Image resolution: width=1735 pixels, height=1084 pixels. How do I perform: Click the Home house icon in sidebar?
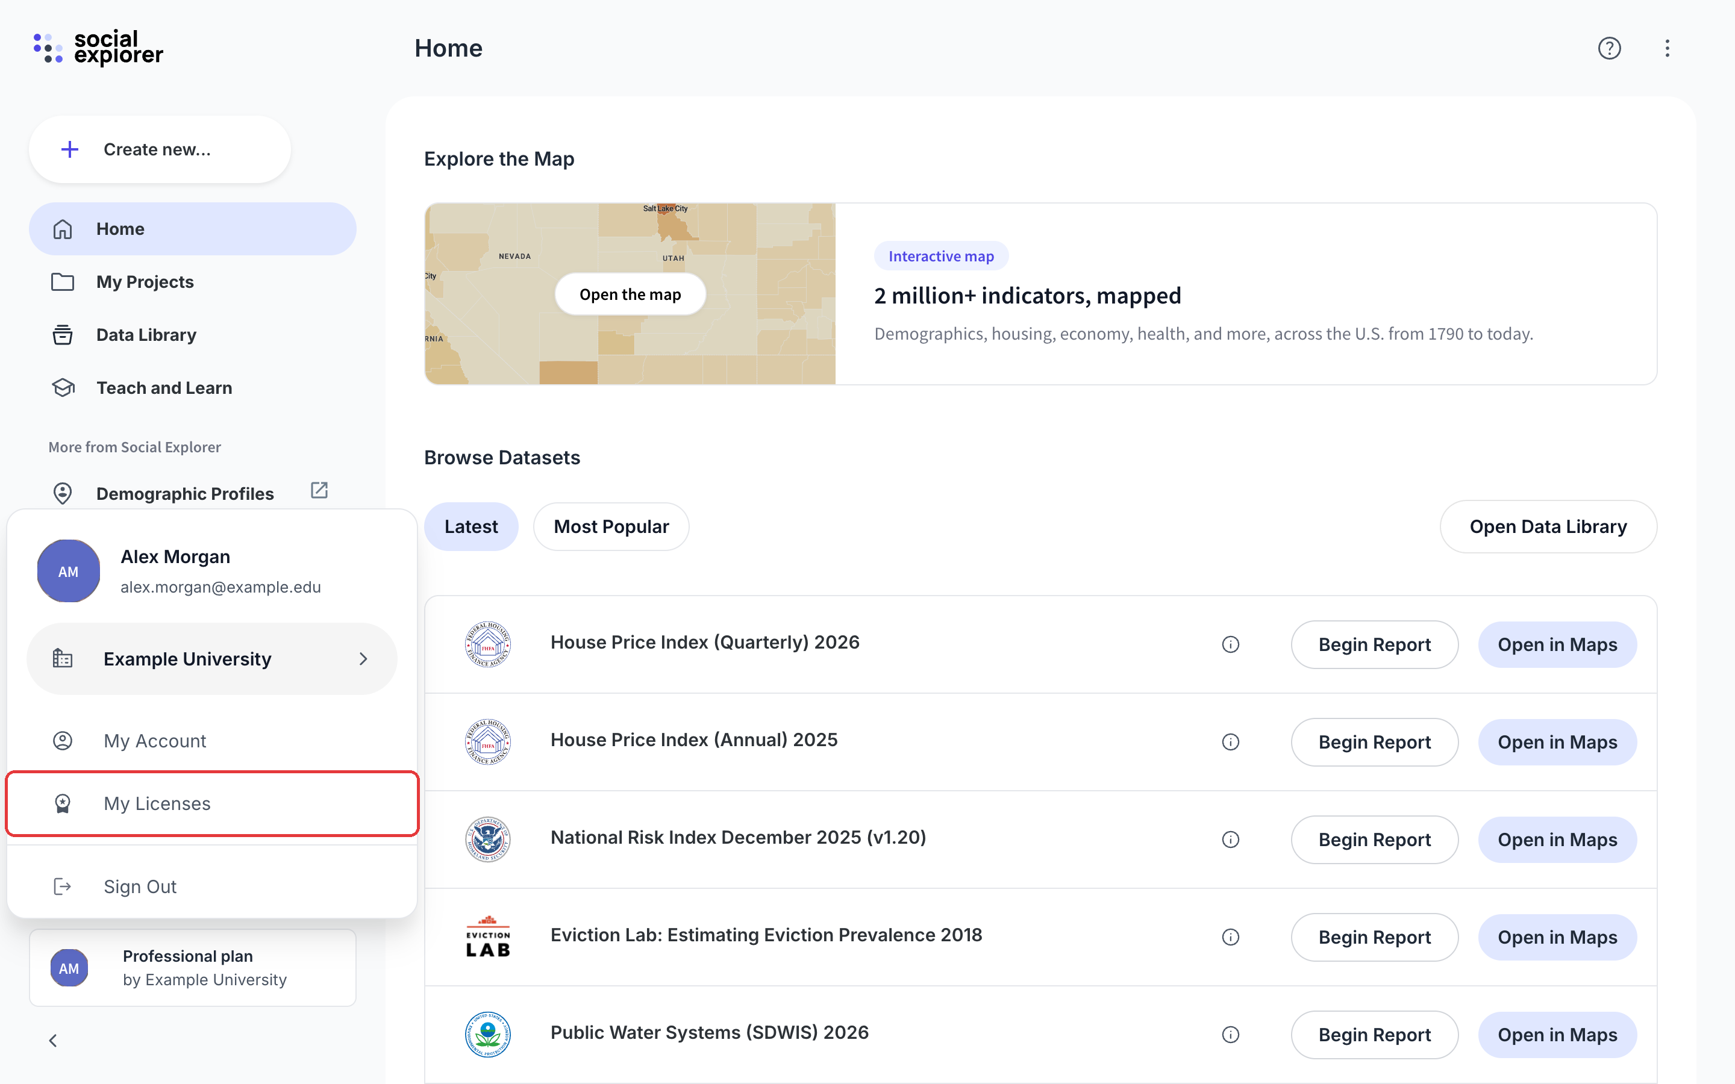(x=63, y=229)
